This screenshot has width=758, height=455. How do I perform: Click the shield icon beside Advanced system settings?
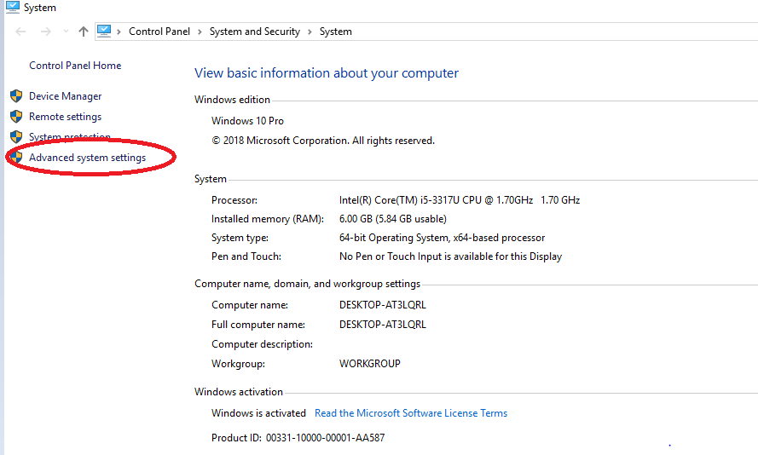click(17, 157)
